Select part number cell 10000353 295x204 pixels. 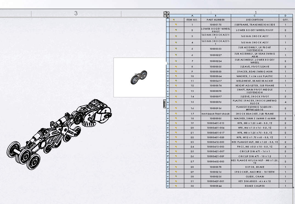[x=216, y=49]
